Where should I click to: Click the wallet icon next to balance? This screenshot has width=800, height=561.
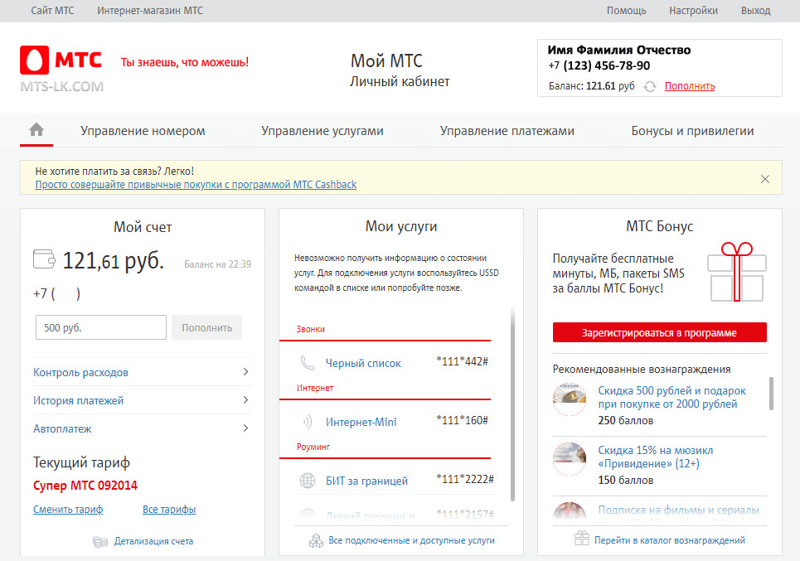coord(45,259)
